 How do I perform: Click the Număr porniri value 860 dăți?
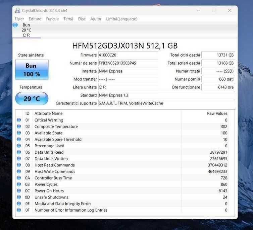218,79
